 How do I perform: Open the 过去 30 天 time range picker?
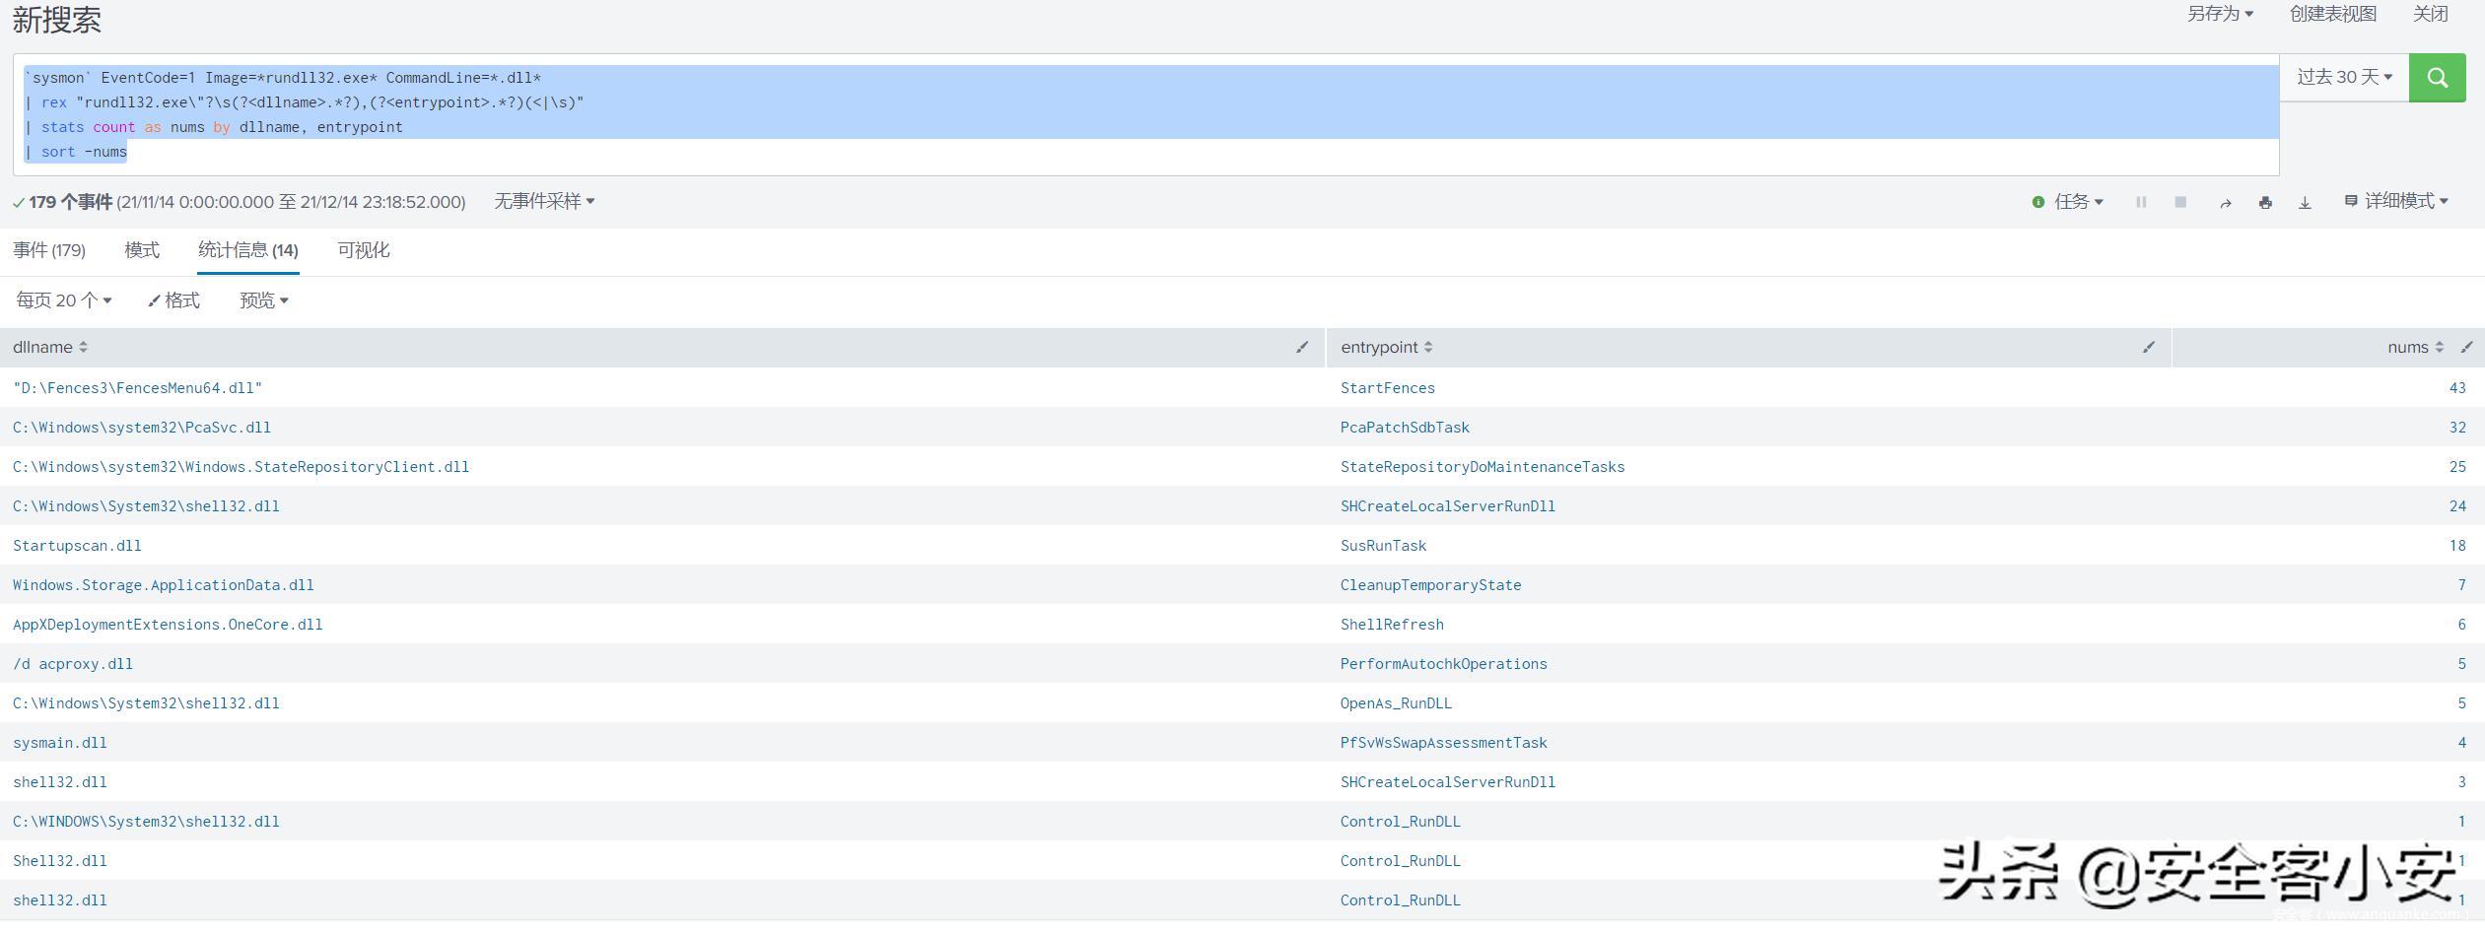[x=2343, y=78]
